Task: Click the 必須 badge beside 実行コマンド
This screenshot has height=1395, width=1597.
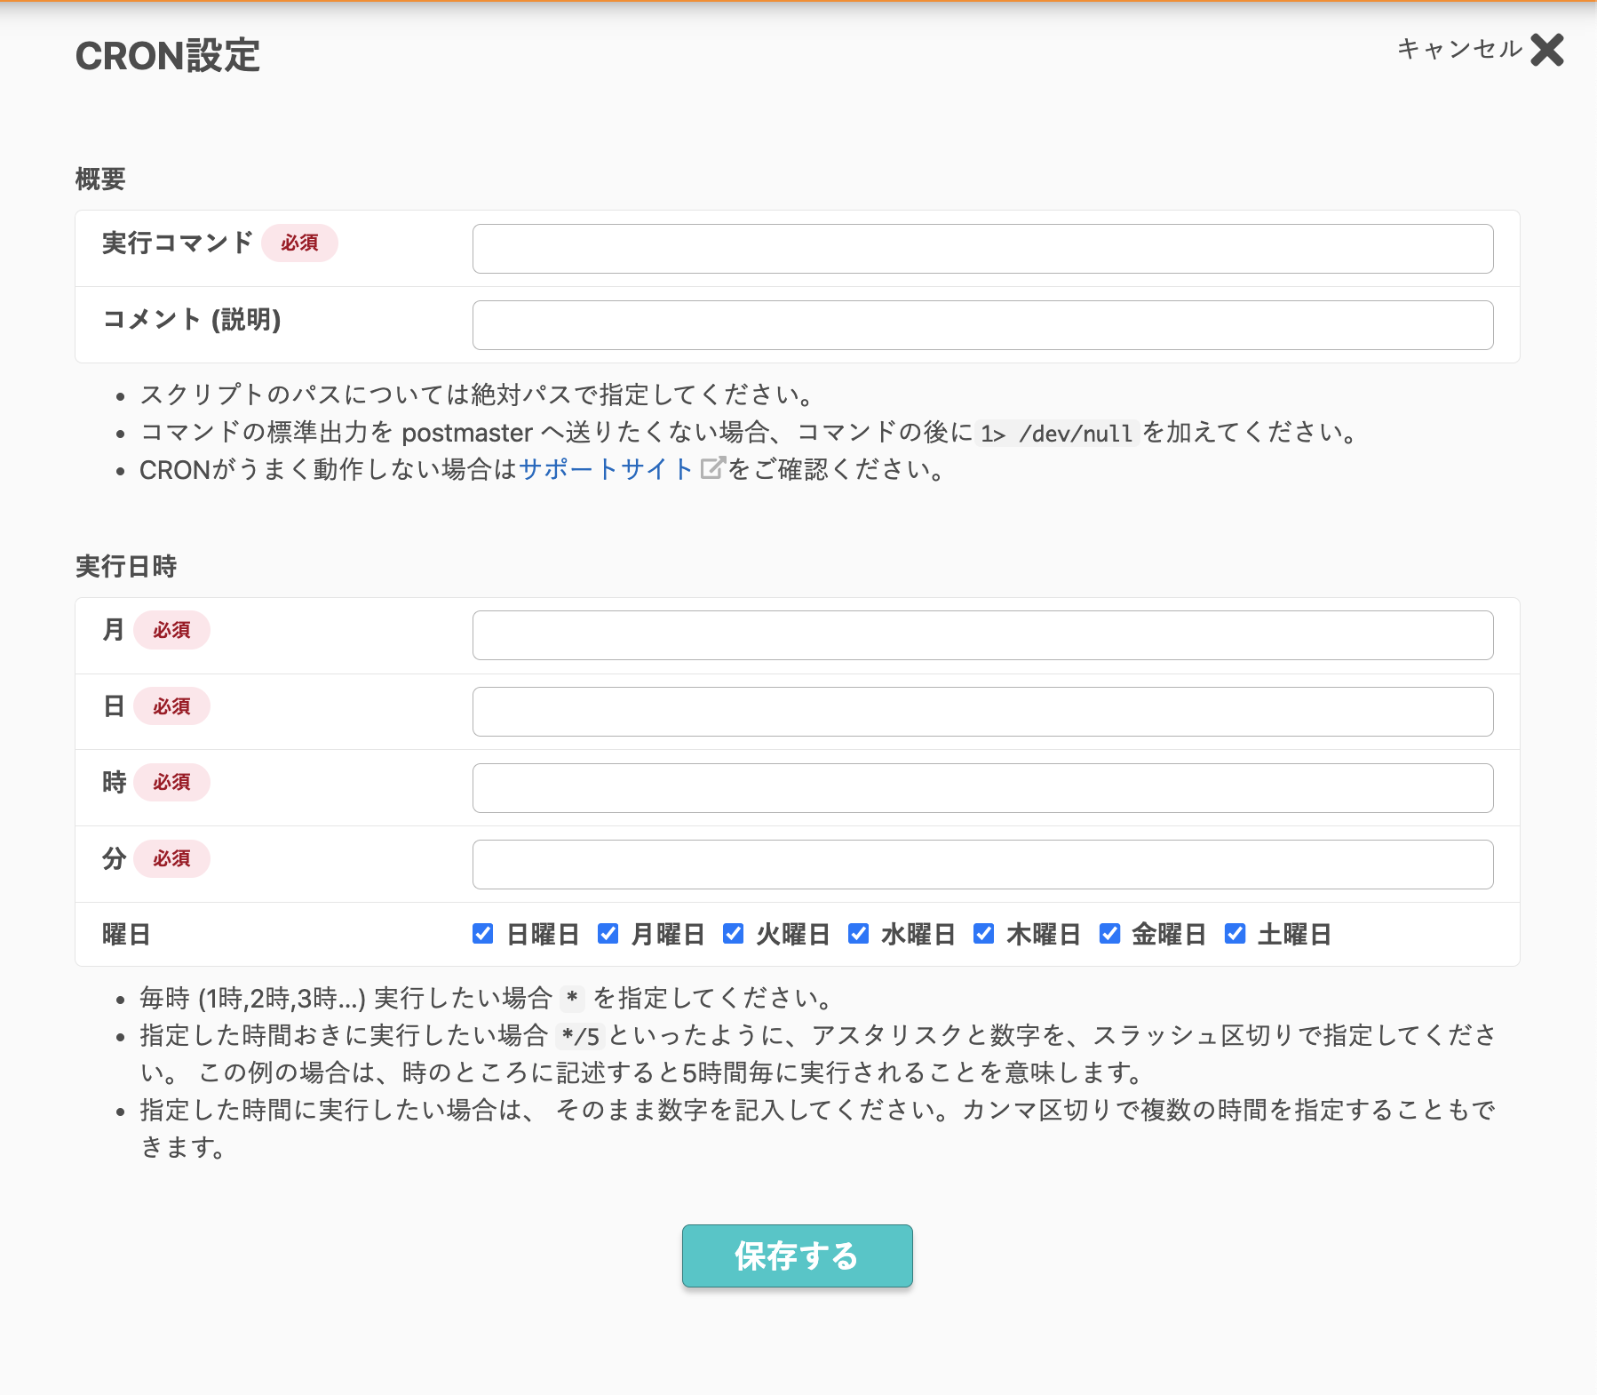Action: pos(299,243)
